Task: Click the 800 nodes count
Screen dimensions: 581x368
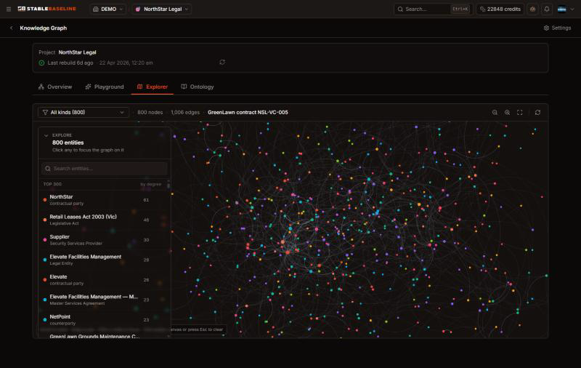Action: coord(150,113)
